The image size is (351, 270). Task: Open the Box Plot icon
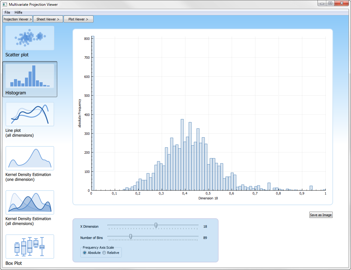point(30,247)
